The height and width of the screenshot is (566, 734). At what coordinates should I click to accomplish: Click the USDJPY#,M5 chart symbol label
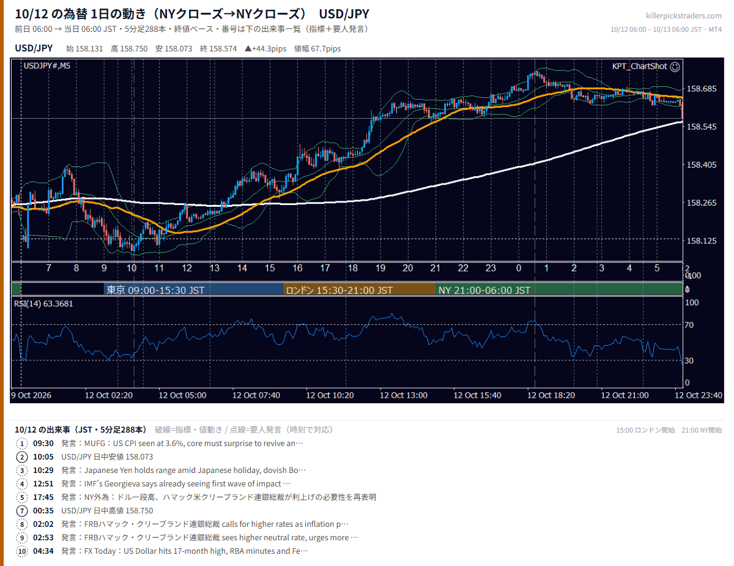46,66
